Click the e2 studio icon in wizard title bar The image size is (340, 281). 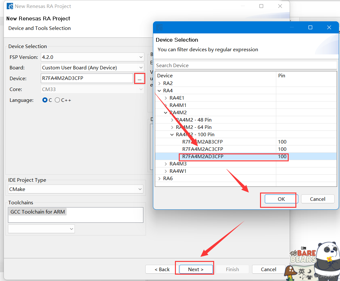[x=10, y=6]
